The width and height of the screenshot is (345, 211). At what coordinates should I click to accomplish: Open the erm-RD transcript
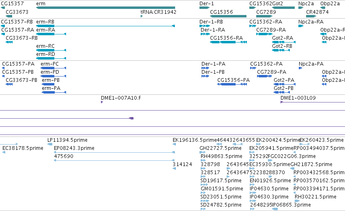(x=45, y=54)
